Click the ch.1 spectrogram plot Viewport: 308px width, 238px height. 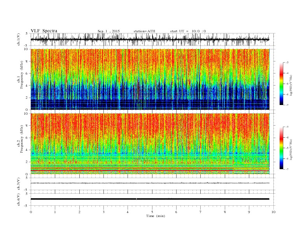(x=150, y=79)
